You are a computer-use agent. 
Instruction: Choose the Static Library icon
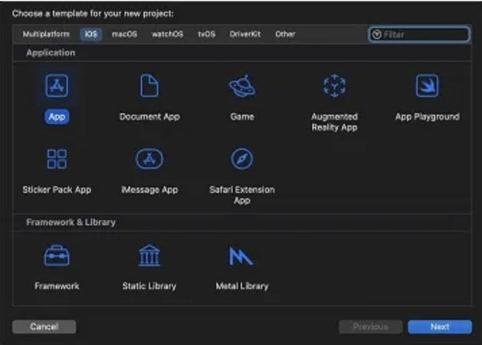[149, 256]
